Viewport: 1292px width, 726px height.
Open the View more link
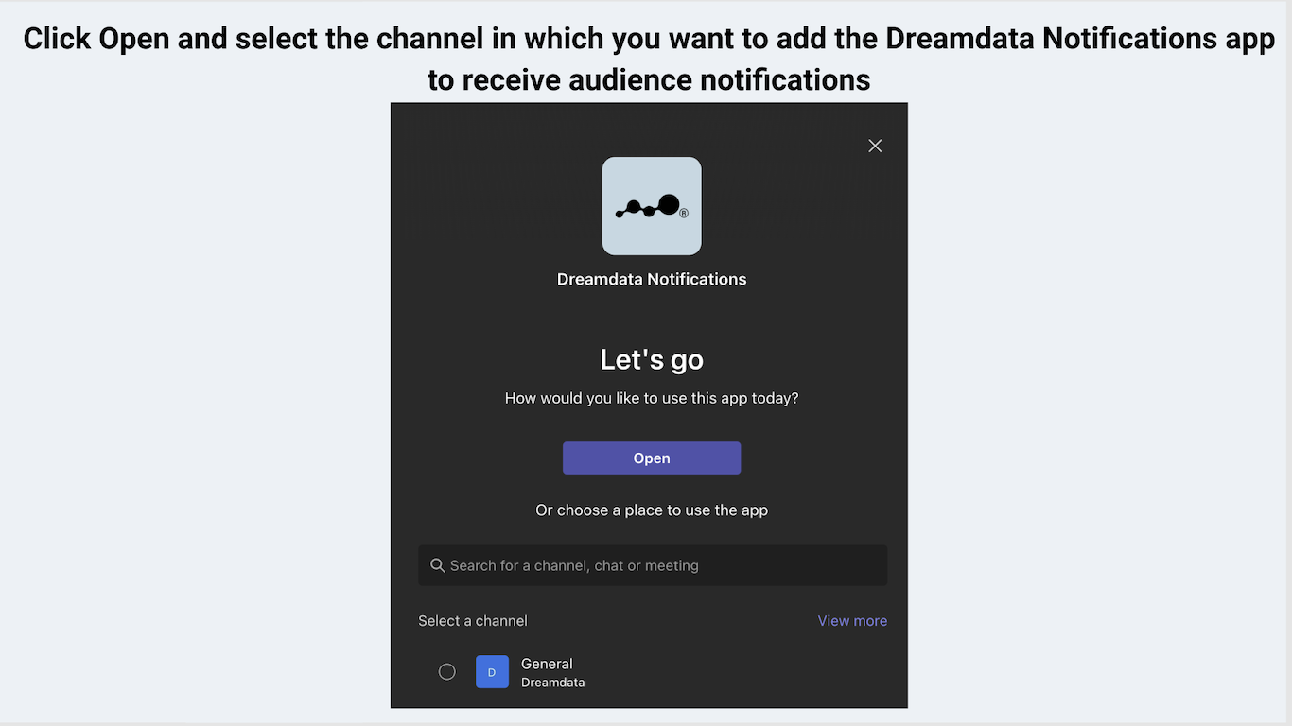[x=852, y=621]
